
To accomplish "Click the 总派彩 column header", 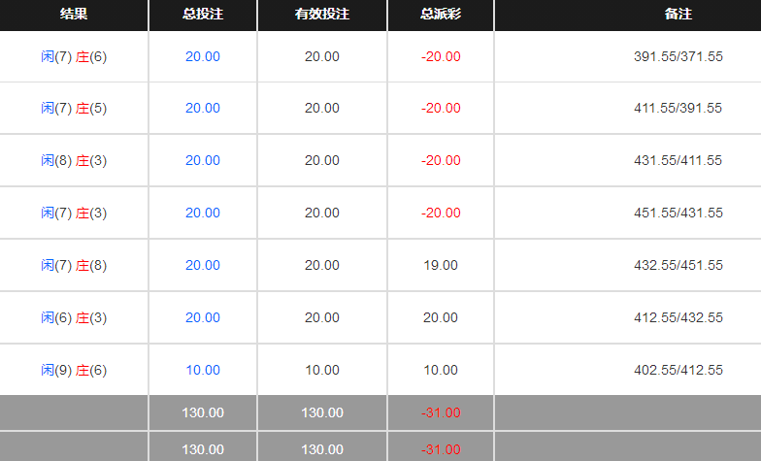I will pos(441,15).
